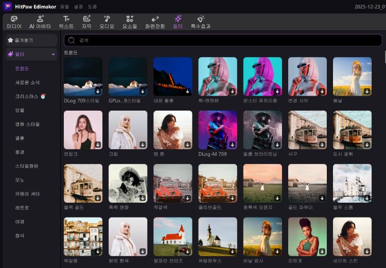386x268 pixels.
Task: Select the 흑백 영화 filter thumbnail
Action: 128,184
